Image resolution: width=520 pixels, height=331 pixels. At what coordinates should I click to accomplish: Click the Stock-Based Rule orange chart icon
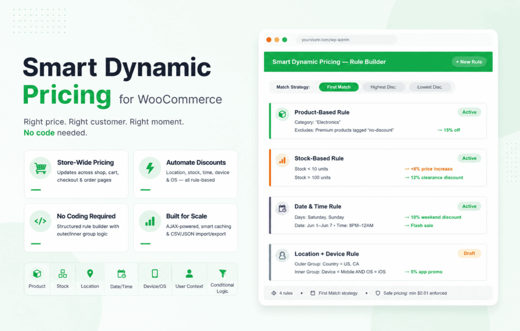click(x=282, y=161)
